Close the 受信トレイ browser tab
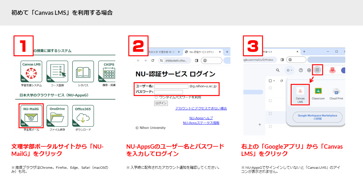Viewport: 363px width, 183px height. pos(297,51)
